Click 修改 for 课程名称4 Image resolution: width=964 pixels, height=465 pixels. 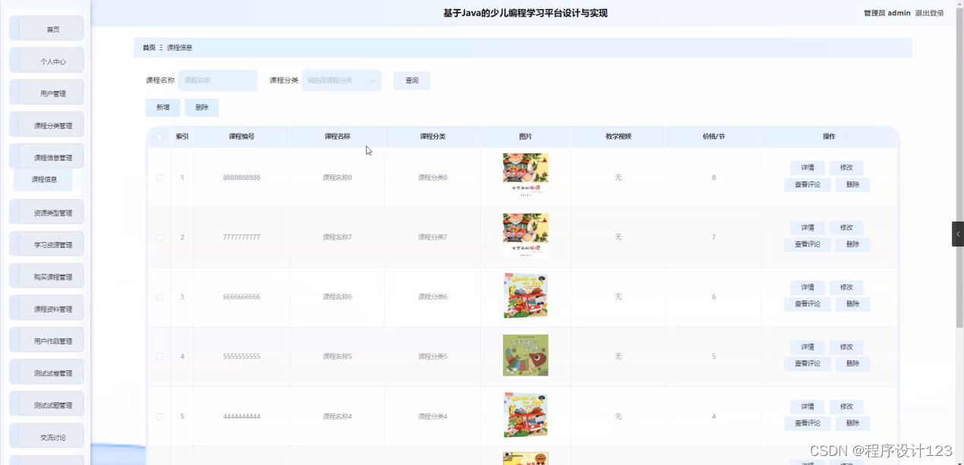pos(846,407)
